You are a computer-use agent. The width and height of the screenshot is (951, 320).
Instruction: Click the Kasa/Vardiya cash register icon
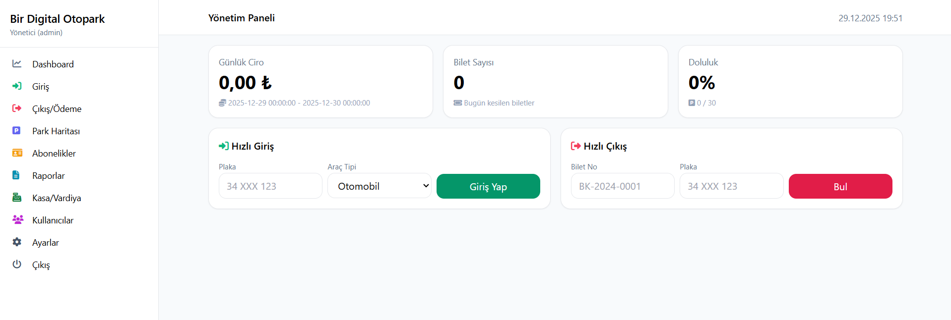(x=17, y=198)
